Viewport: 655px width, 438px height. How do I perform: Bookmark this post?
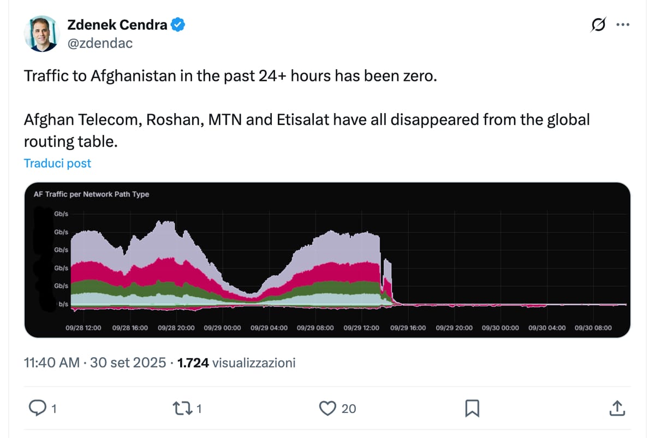472,407
